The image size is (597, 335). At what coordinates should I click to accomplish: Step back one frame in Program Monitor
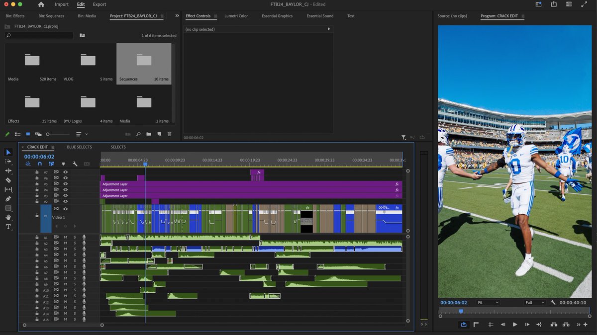pyautogui.click(x=502, y=324)
